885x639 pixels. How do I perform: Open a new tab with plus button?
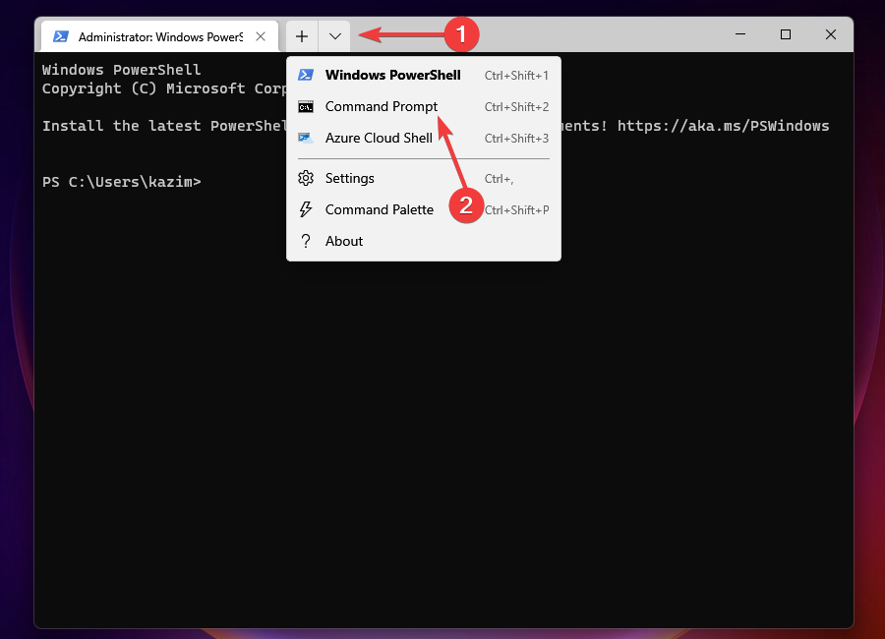click(x=302, y=36)
